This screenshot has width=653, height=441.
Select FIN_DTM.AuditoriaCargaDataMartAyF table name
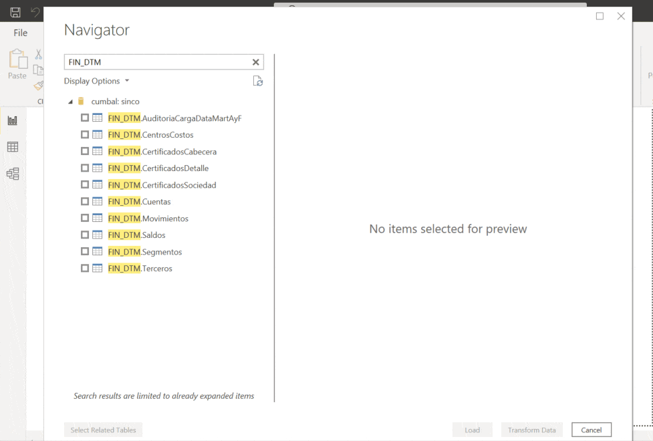[174, 118]
